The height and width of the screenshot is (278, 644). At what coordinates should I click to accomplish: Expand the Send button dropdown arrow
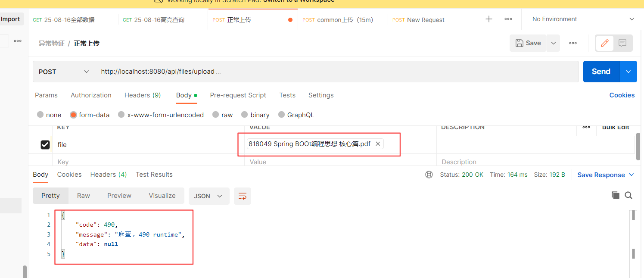pyautogui.click(x=628, y=72)
